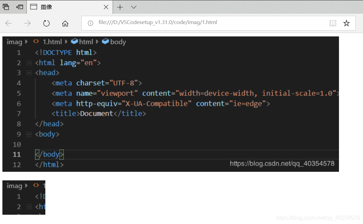363x224 pixels.
Task: Collapse fold marker on body line 9
Action: pyautogui.click(x=29, y=134)
